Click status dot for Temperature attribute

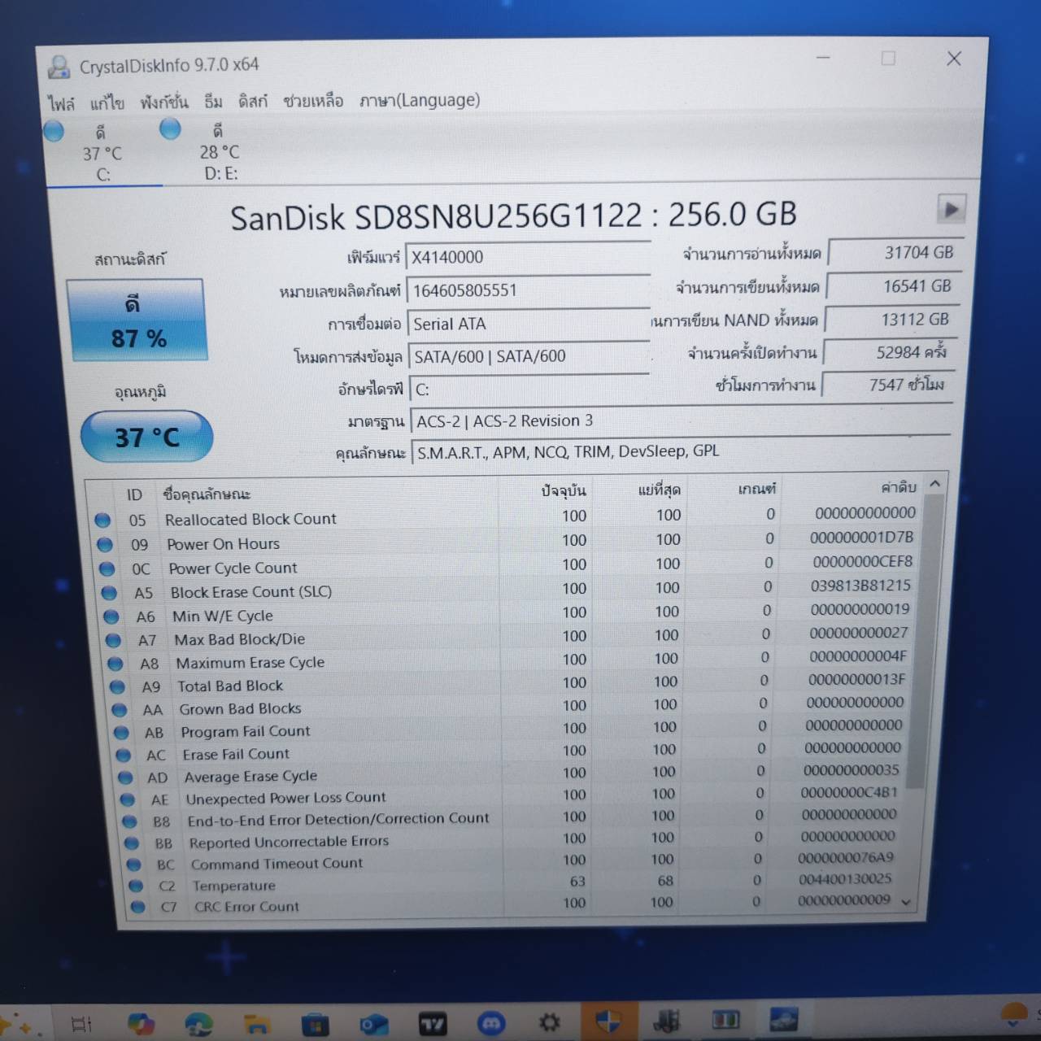click(x=136, y=886)
